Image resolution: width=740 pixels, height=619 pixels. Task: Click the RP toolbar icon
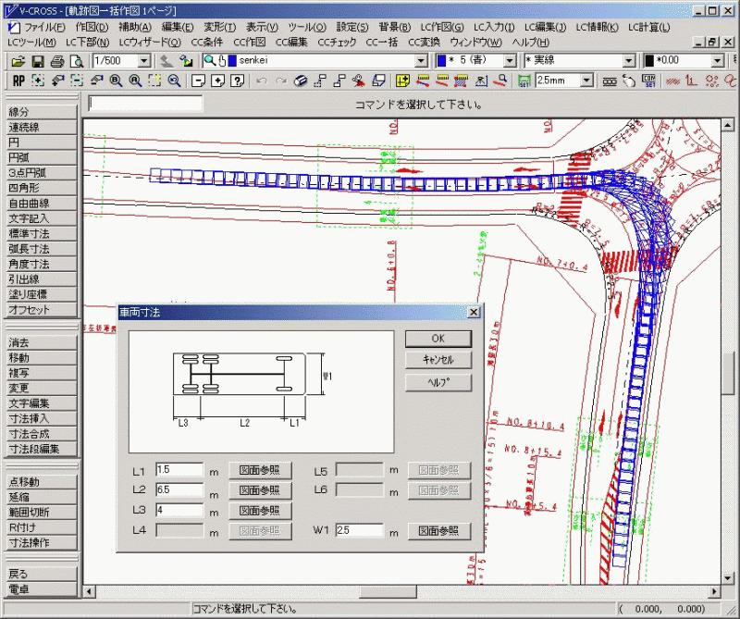18,80
